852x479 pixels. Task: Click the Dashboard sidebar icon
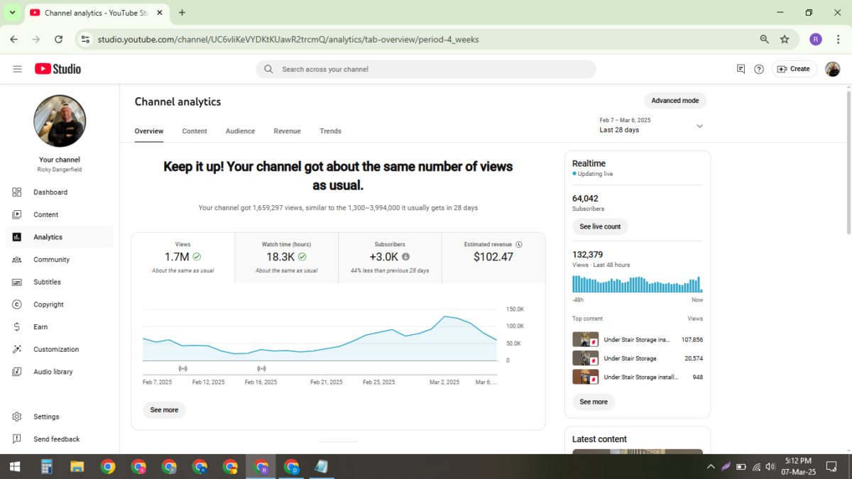click(x=17, y=192)
